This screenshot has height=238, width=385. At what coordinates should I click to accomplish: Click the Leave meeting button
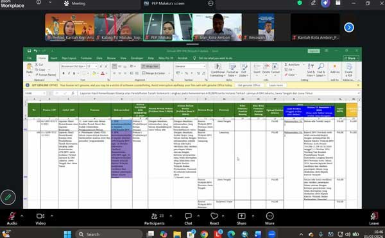374,218
